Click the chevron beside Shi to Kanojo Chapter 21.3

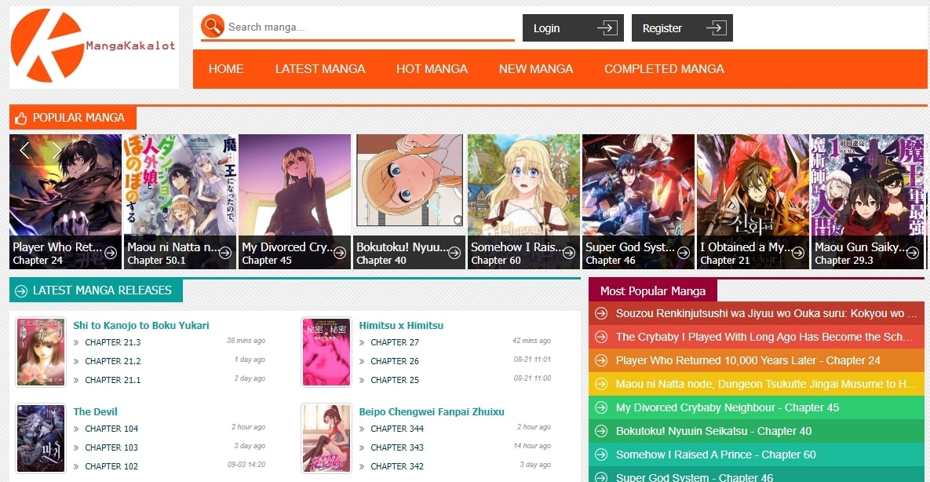[x=76, y=342]
